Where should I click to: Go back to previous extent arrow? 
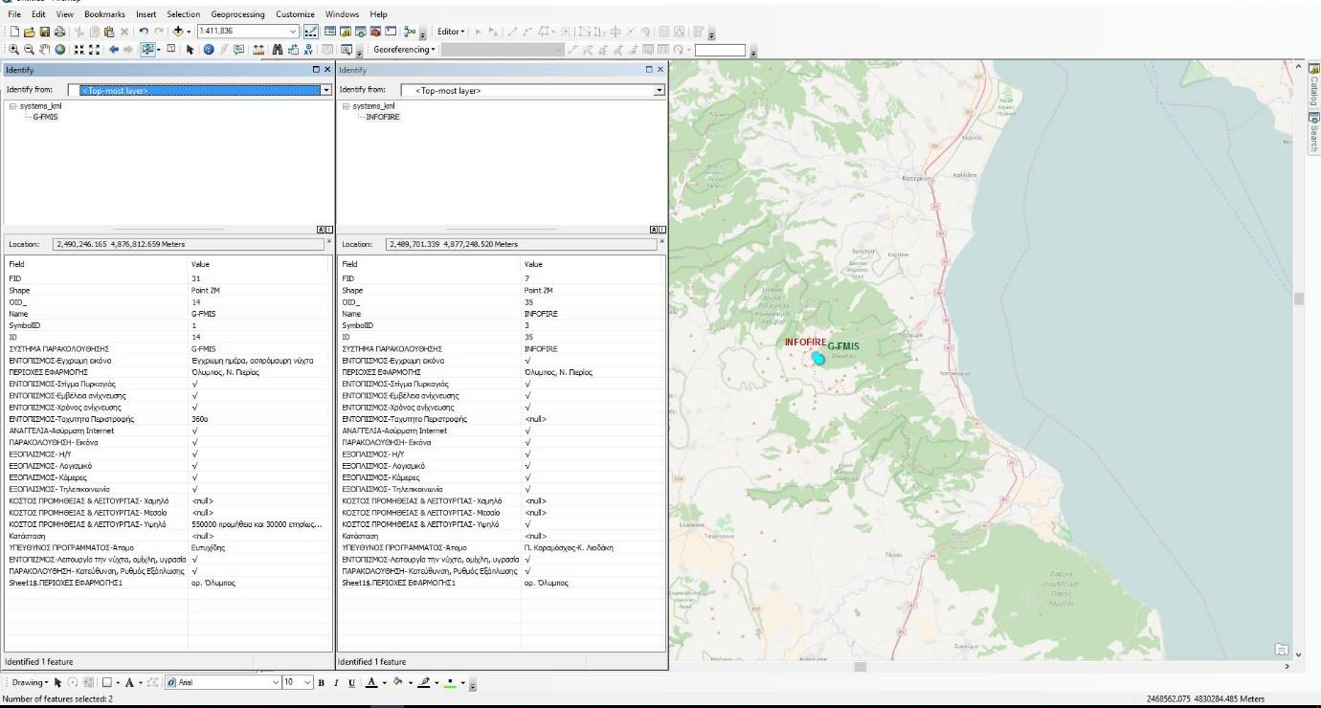pyautogui.click(x=114, y=50)
